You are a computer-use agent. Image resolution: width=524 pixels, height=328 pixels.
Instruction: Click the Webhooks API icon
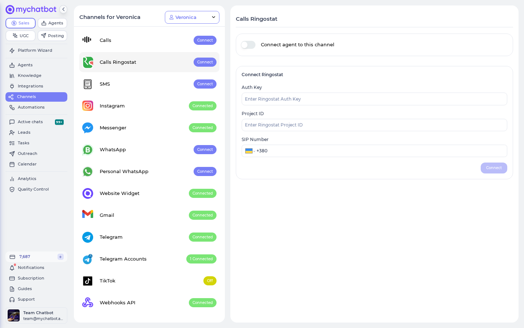[88, 302]
